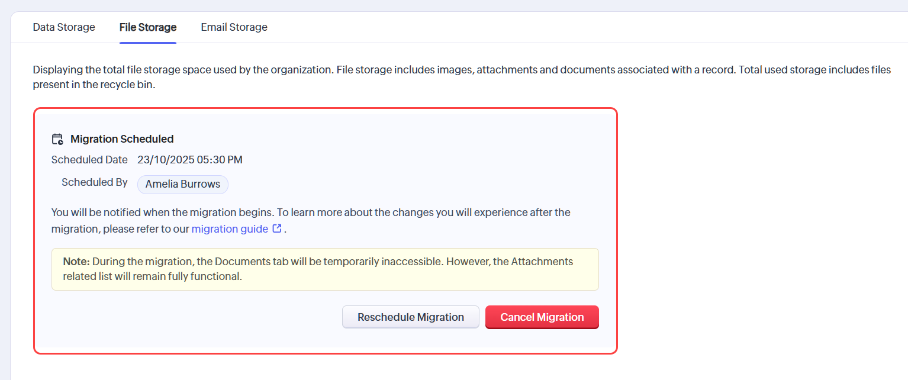Click the scheduled date 23/10/2025 05:30 PM
Viewport: 908px width, 380px height.
tap(190, 160)
